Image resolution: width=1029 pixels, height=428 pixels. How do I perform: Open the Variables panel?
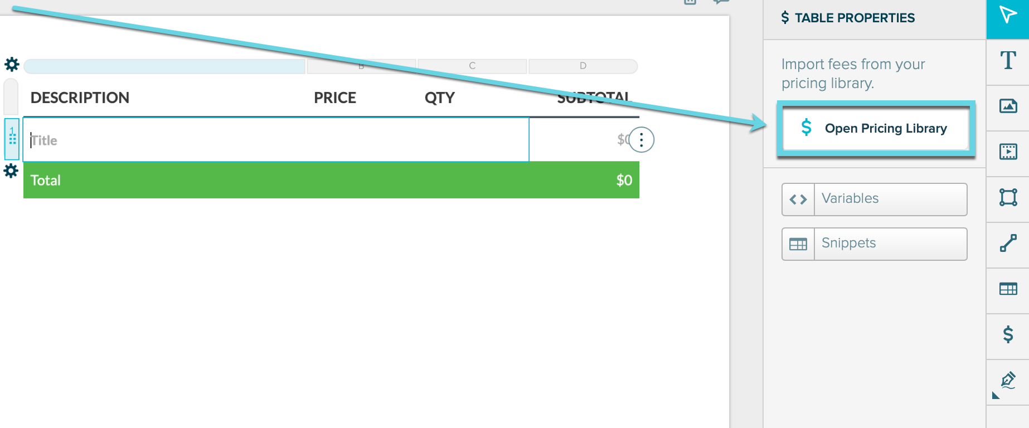point(874,199)
